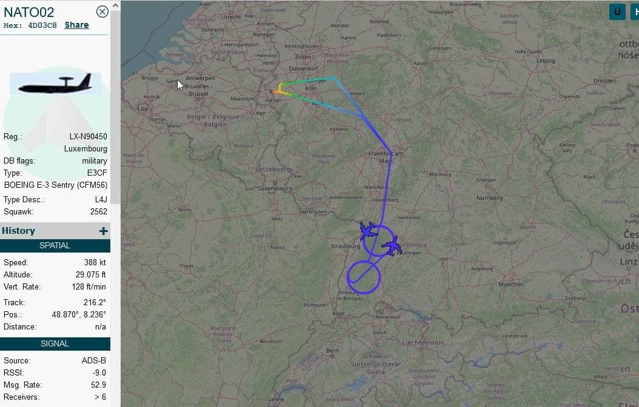
Task: Click the Squawk value 2562
Action: (x=99, y=211)
